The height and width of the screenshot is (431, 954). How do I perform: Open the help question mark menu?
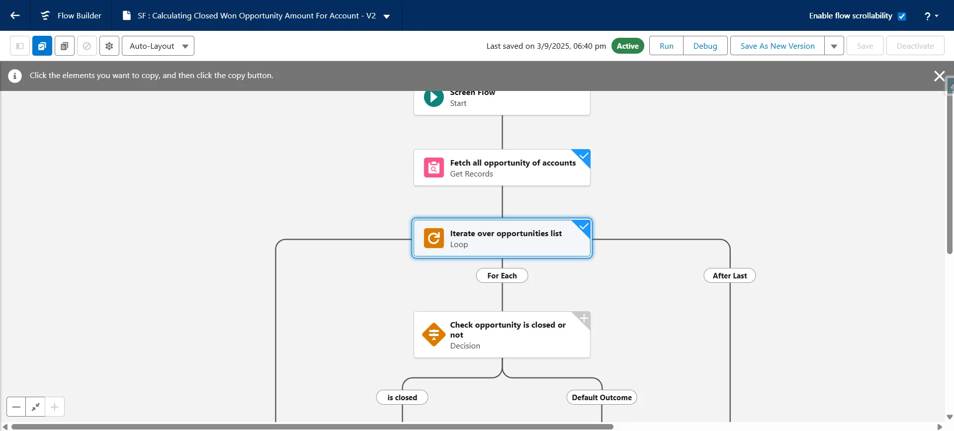pyautogui.click(x=931, y=16)
